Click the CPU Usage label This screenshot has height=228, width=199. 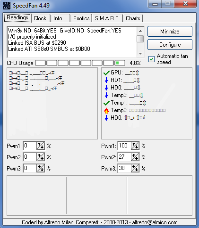[20, 63]
